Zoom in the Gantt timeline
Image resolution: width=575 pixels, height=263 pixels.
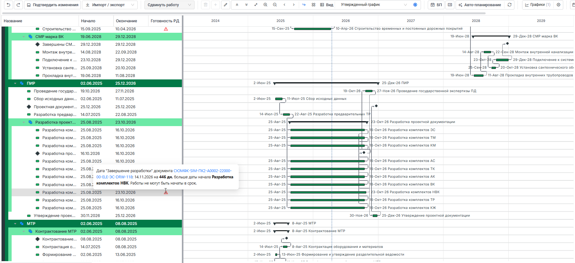265,5
